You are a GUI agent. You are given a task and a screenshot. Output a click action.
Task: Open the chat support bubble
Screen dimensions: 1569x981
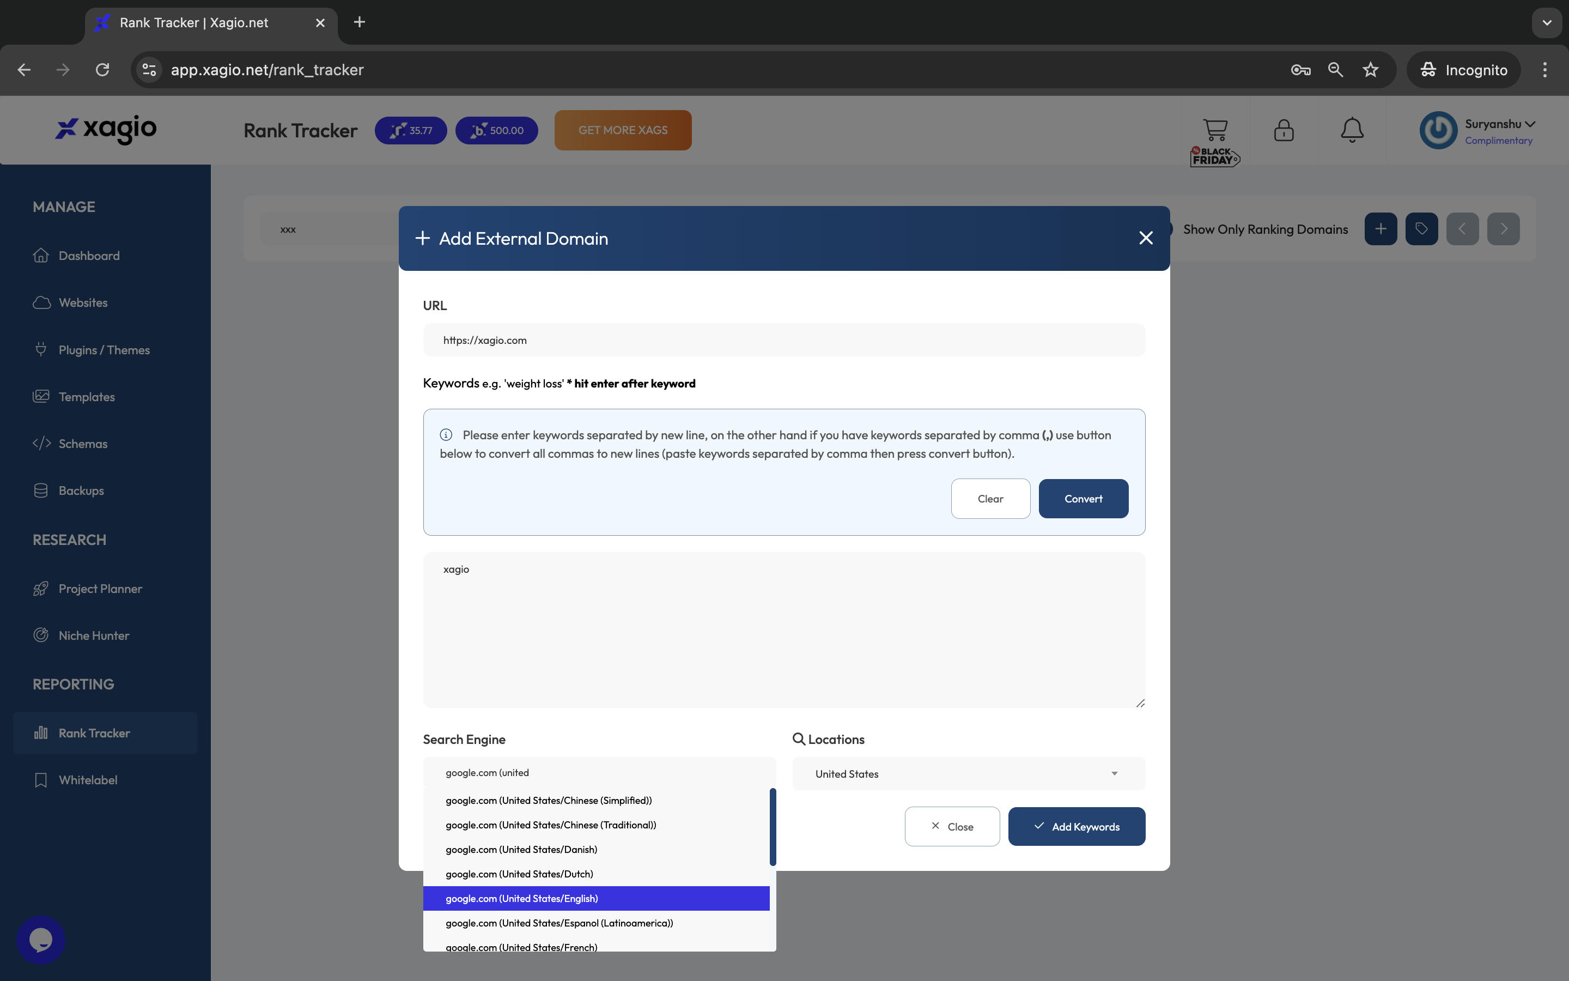point(40,940)
